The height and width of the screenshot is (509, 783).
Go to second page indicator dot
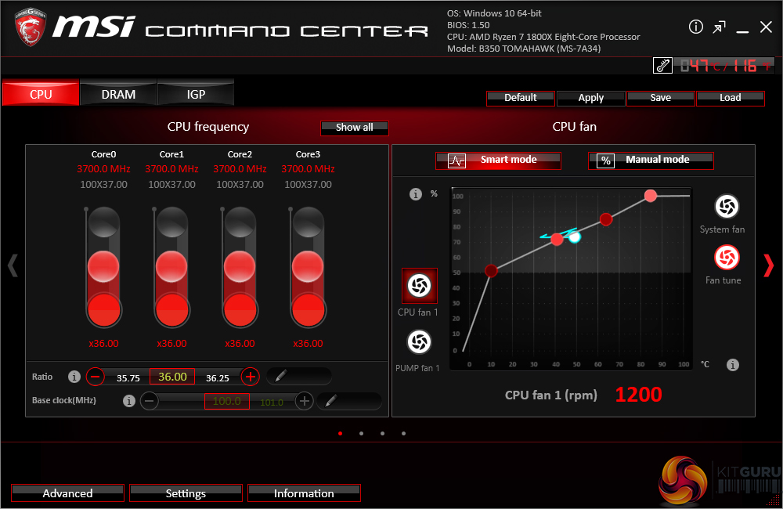pos(361,434)
